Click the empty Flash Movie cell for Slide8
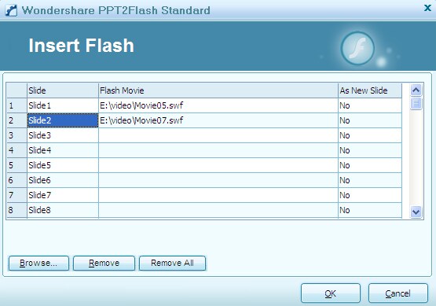The width and height of the screenshot is (436, 306). (x=218, y=210)
